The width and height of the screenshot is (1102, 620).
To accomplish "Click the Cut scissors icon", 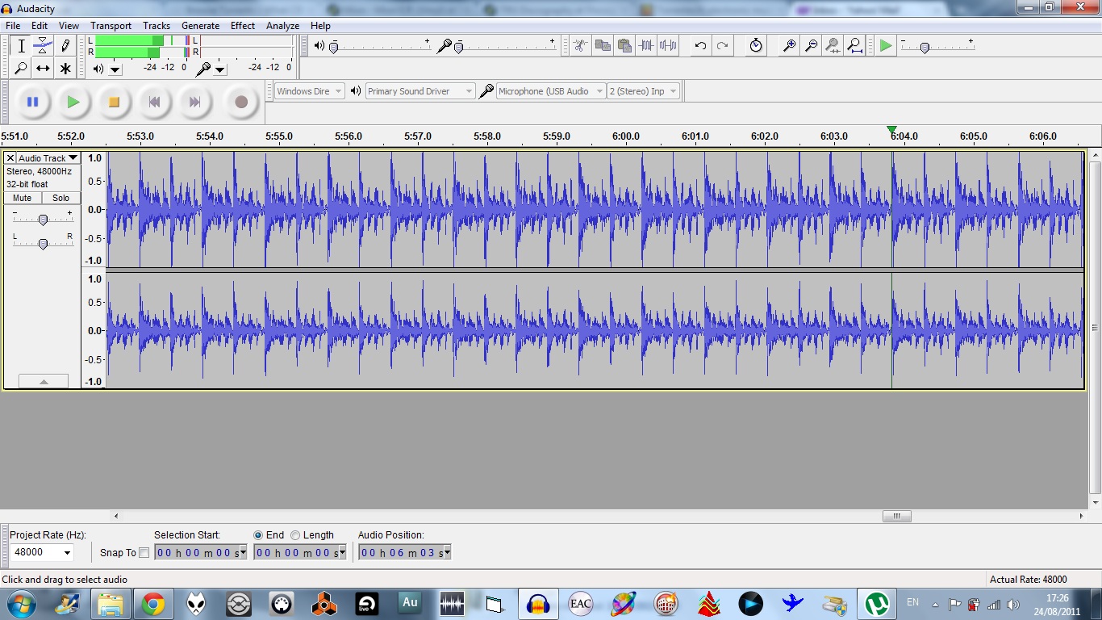I will [579, 45].
